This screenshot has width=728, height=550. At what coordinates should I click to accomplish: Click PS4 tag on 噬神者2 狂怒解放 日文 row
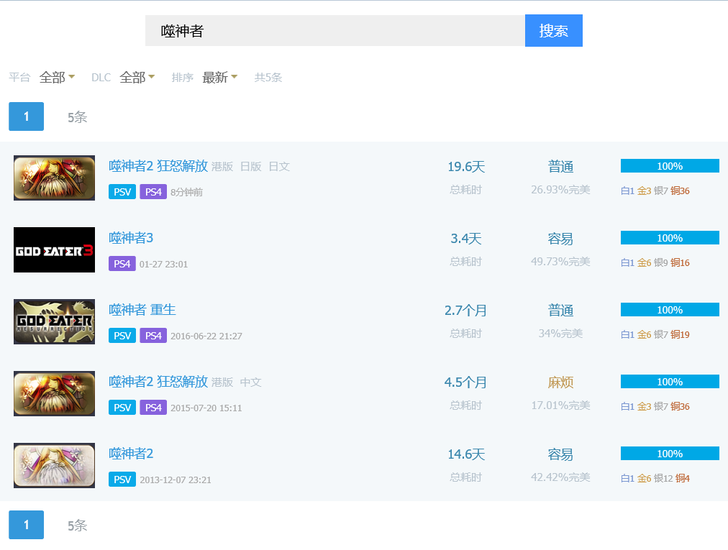tap(153, 192)
